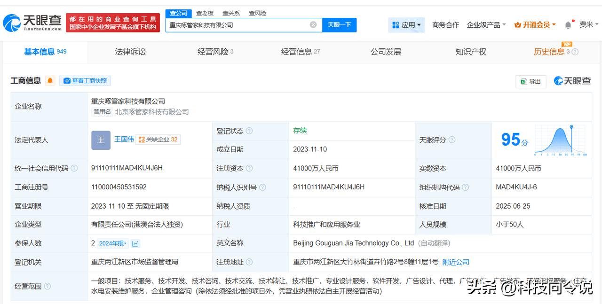Click help icon next to 登记状态
602x304 pixels.
(249, 131)
